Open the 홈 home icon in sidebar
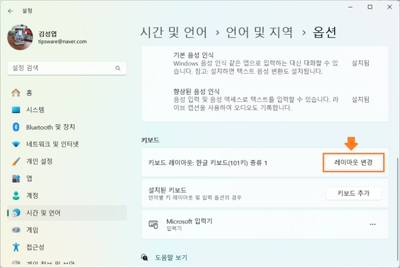400x268 pixels. click(x=16, y=92)
